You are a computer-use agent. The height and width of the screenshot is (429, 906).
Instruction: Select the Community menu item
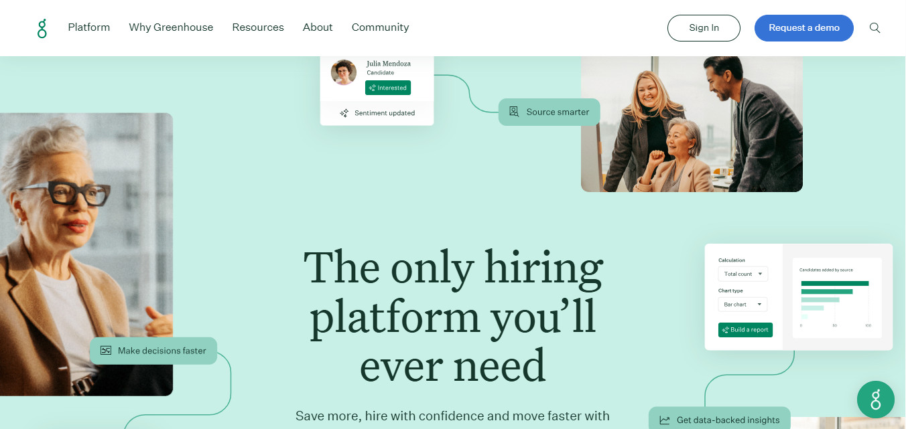click(380, 27)
